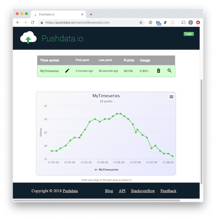Image resolution: width=216 pixels, height=219 pixels.
Task: Select the Pushdata.io browser tab
Action: click(x=58, y=14)
